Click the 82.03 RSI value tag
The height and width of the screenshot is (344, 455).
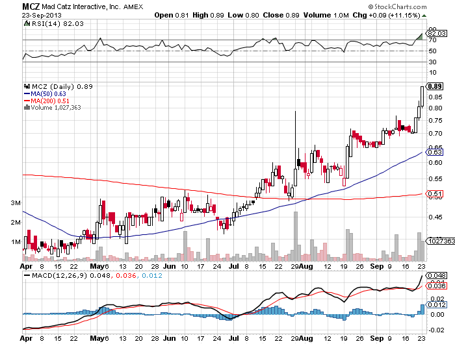pyautogui.click(x=437, y=33)
